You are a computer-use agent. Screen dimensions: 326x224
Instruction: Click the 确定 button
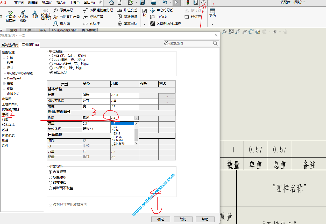pos(161,219)
